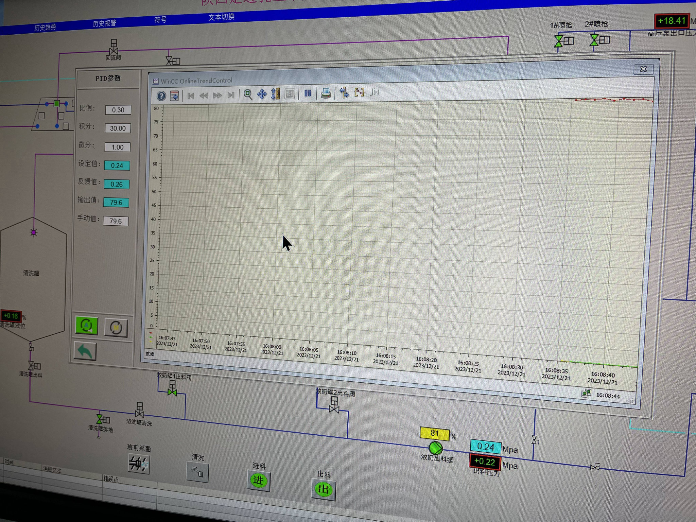
Task: Start the 班前杀菌 sterilization button
Action: click(x=139, y=464)
